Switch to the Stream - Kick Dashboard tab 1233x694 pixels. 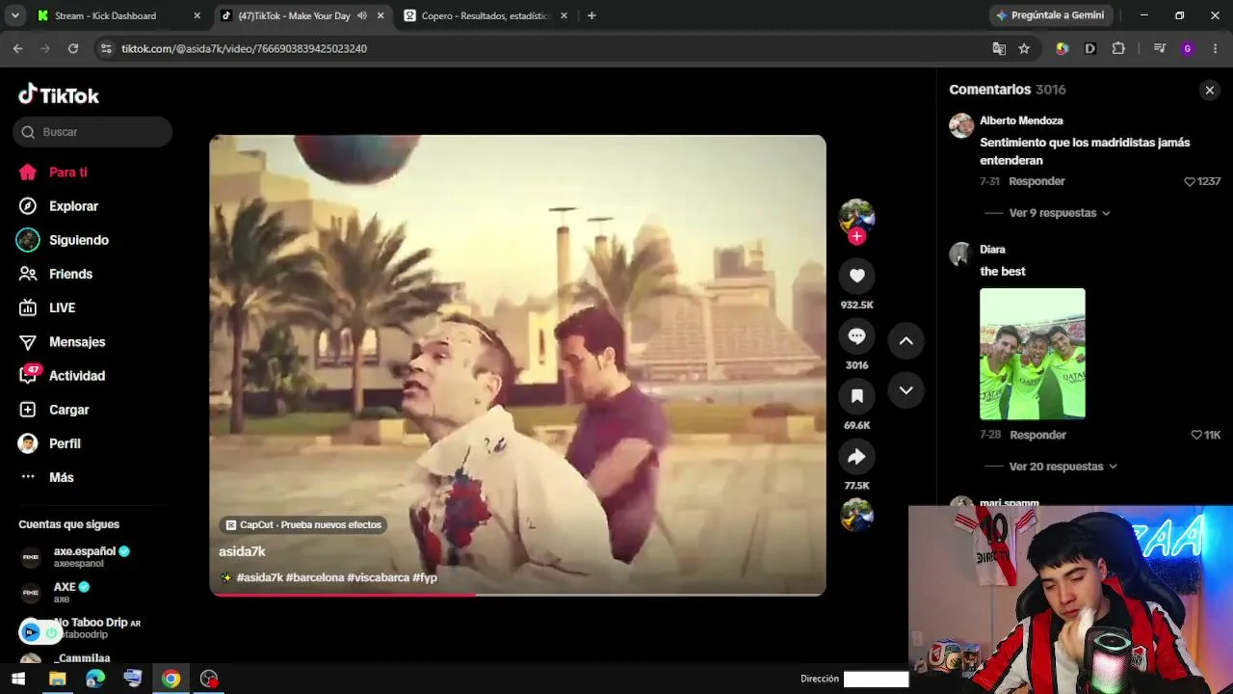coord(105,15)
